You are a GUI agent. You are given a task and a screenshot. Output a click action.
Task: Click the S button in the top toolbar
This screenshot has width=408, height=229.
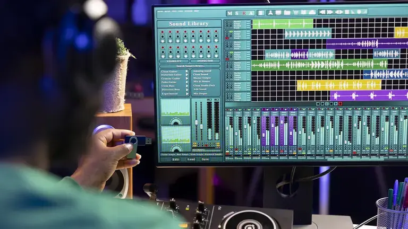[236, 13]
